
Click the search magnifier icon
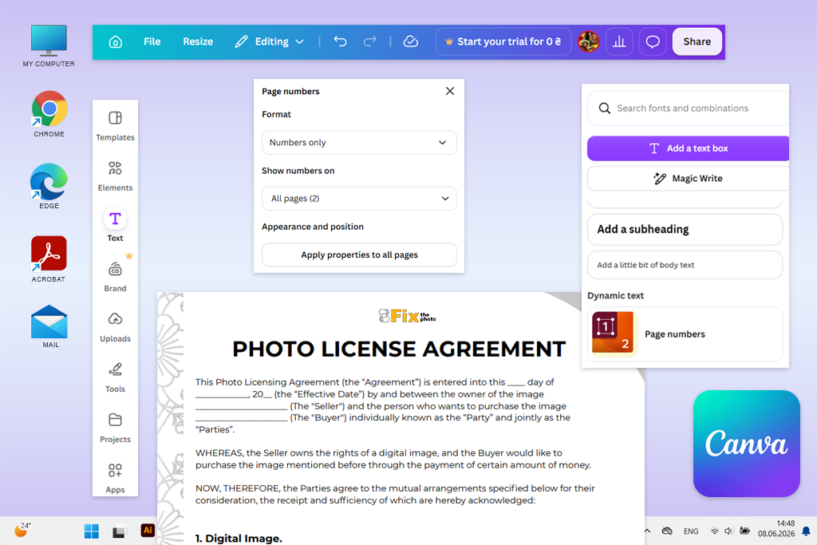tap(605, 109)
